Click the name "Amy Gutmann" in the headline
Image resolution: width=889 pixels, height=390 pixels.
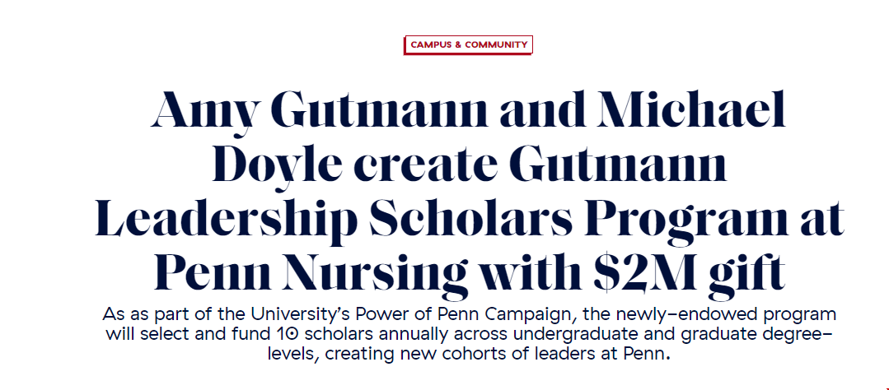coord(320,110)
